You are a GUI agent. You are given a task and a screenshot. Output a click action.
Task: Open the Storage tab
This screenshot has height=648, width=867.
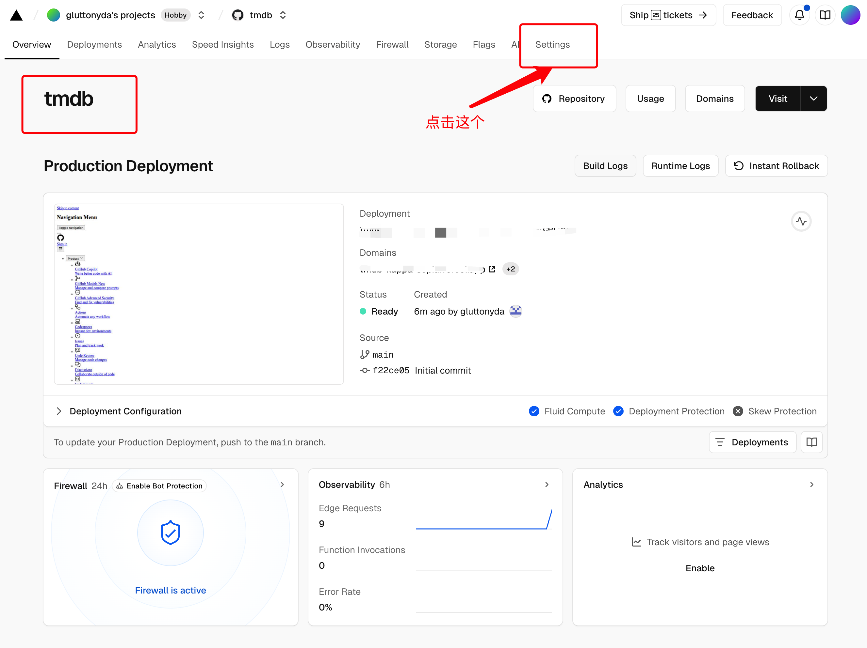[441, 45]
